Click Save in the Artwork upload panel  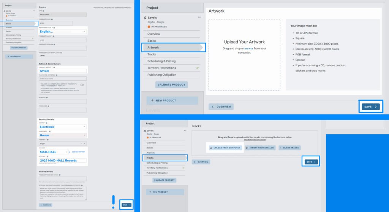(x=370, y=107)
